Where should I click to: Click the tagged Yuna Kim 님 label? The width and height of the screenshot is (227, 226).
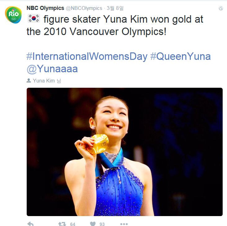[x=47, y=81]
